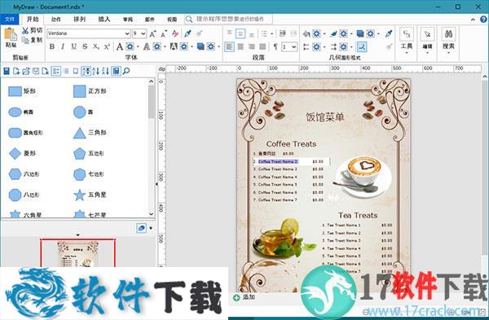Click the pentagon (五边形) shape icon
489x320 pixels.
click(x=80, y=153)
